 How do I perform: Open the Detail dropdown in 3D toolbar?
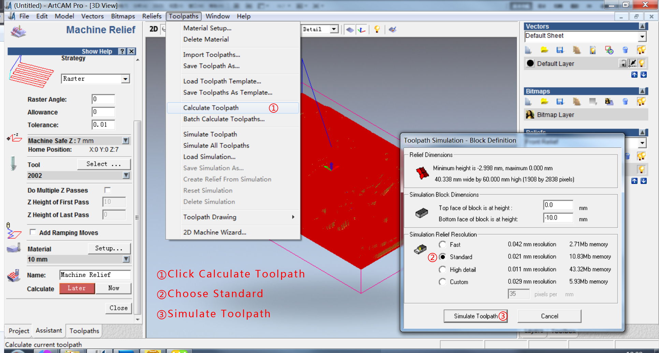[334, 29]
